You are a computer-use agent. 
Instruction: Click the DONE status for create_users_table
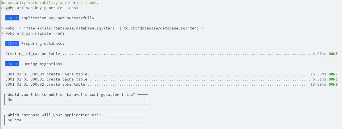(x=333, y=74)
